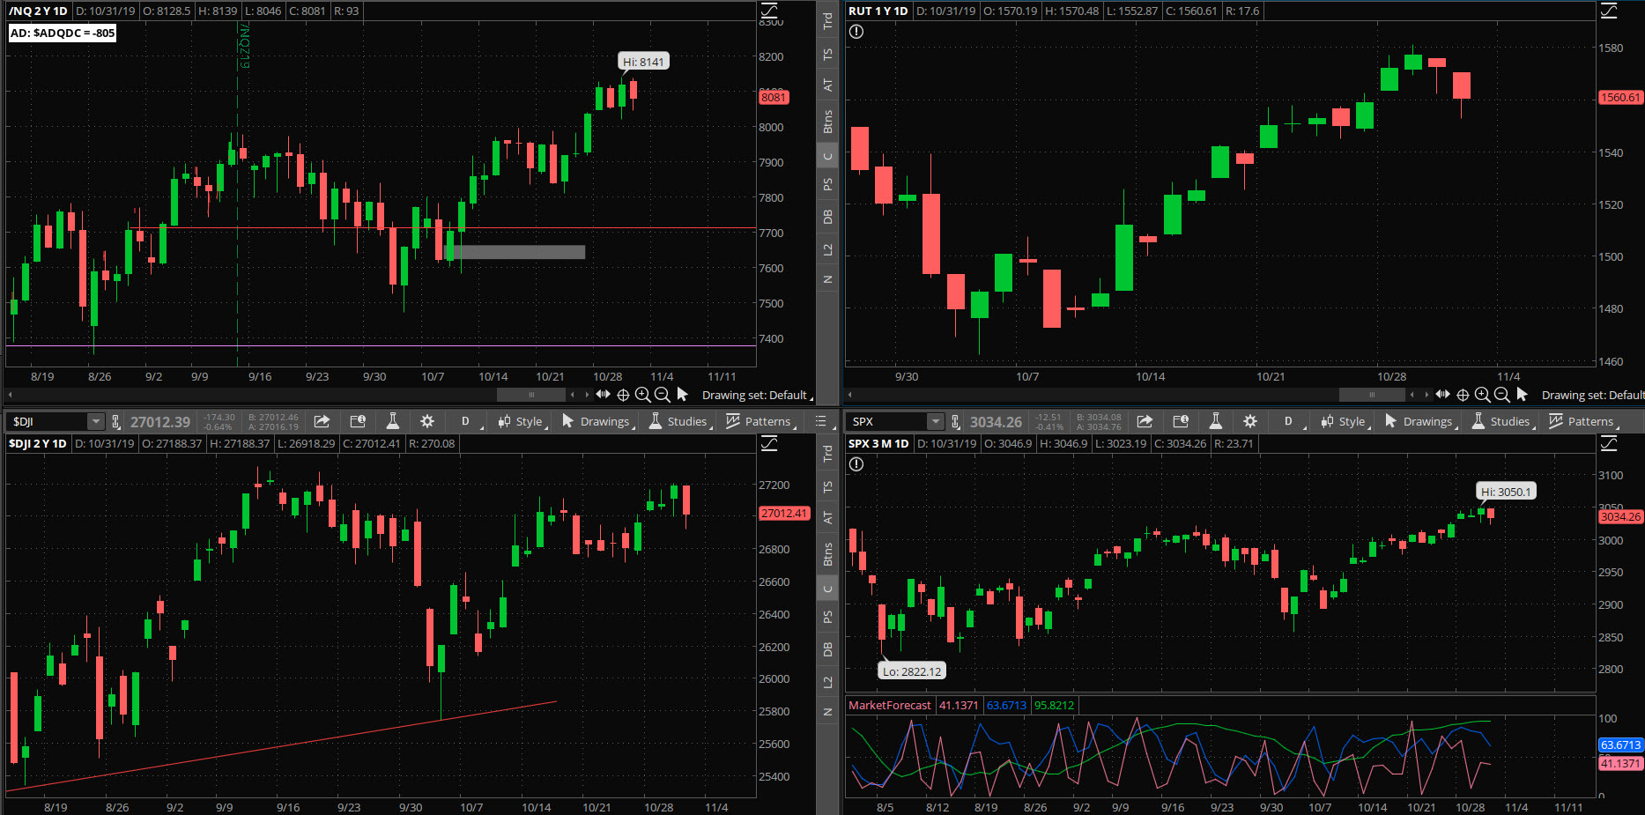Click the exclamation alert icon on RUT chart
Image resolution: width=1645 pixels, height=815 pixels.
856,32
